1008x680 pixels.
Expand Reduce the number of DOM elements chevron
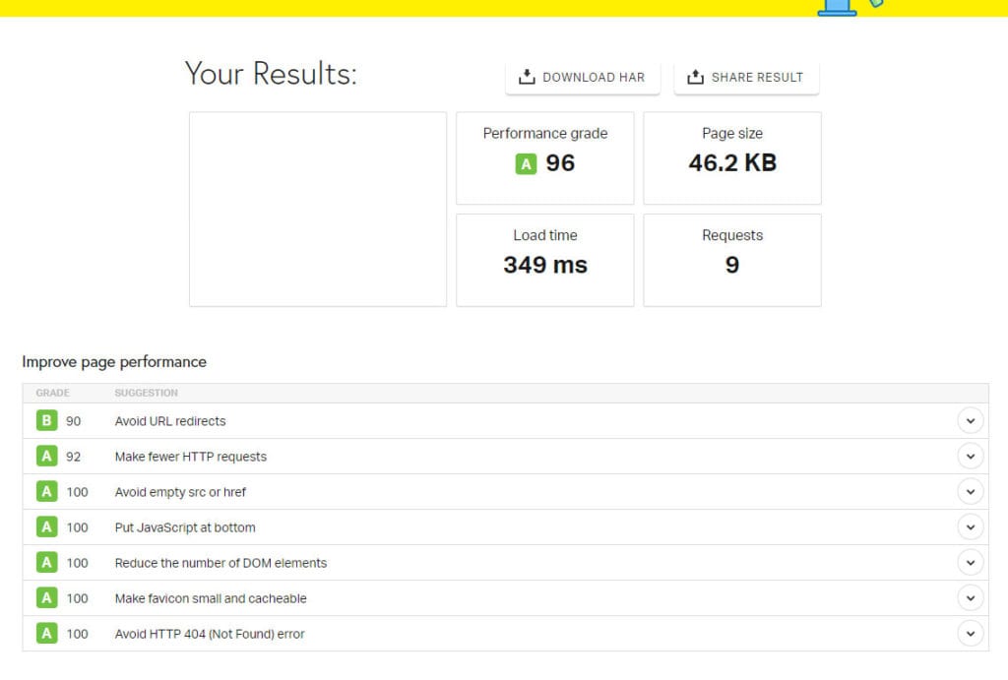click(x=970, y=563)
